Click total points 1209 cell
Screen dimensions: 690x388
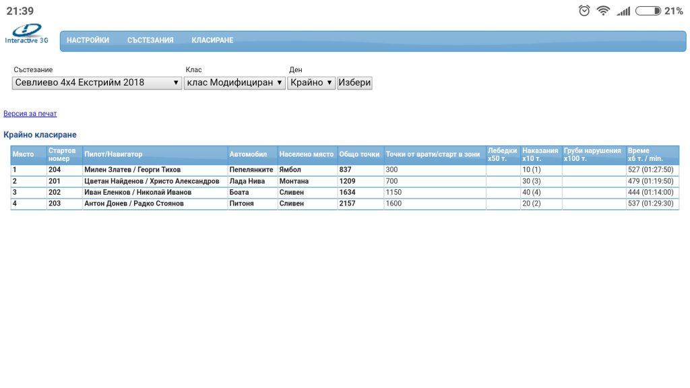pos(360,181)
